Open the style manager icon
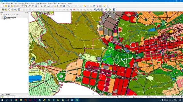The image size is (183, 102). click(x=18, y=6)
